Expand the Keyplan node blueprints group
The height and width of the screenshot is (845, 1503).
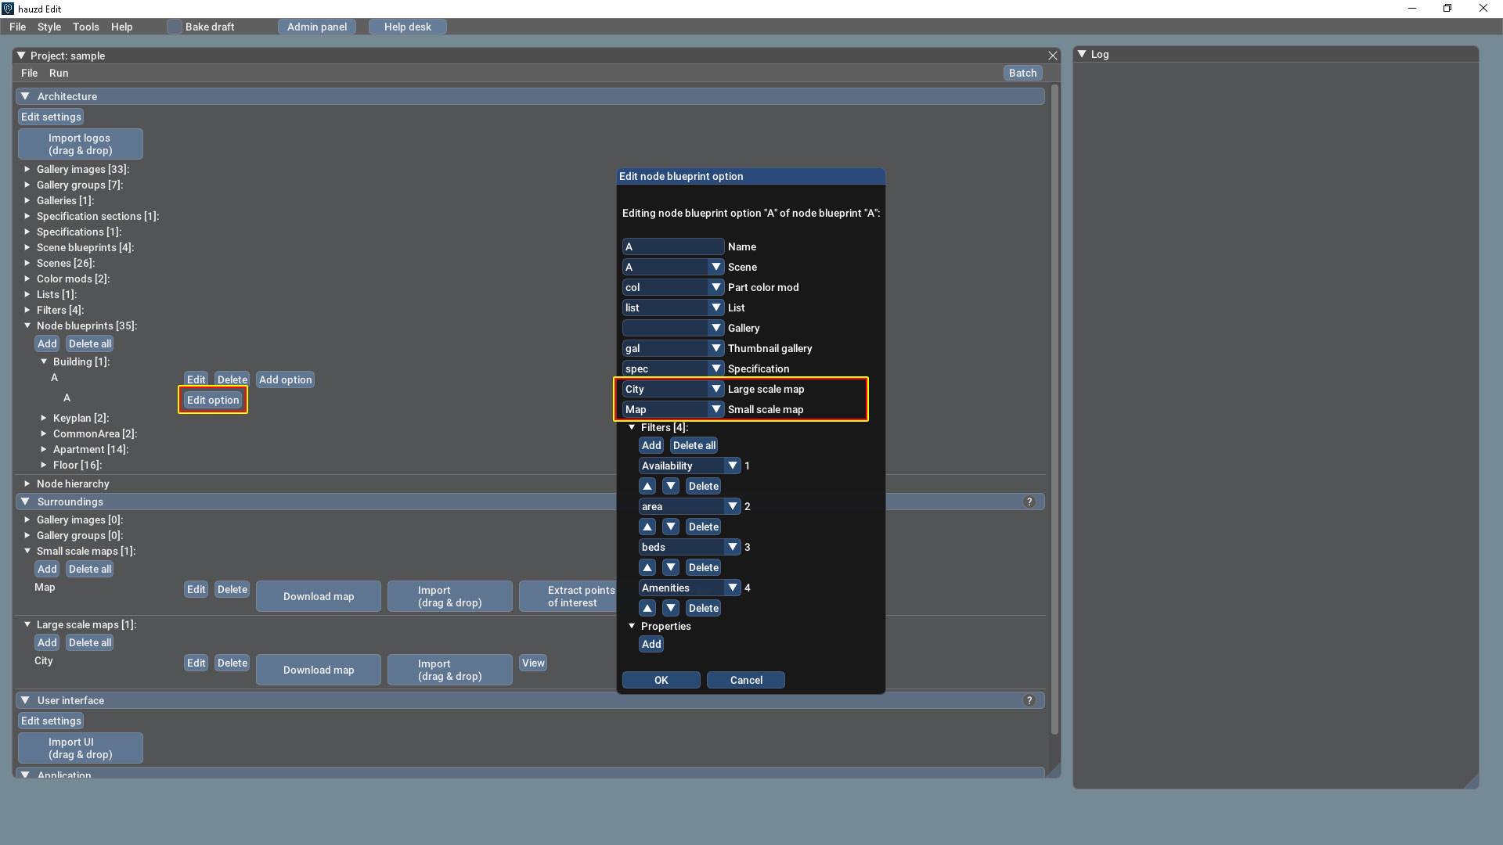(44, 418)
